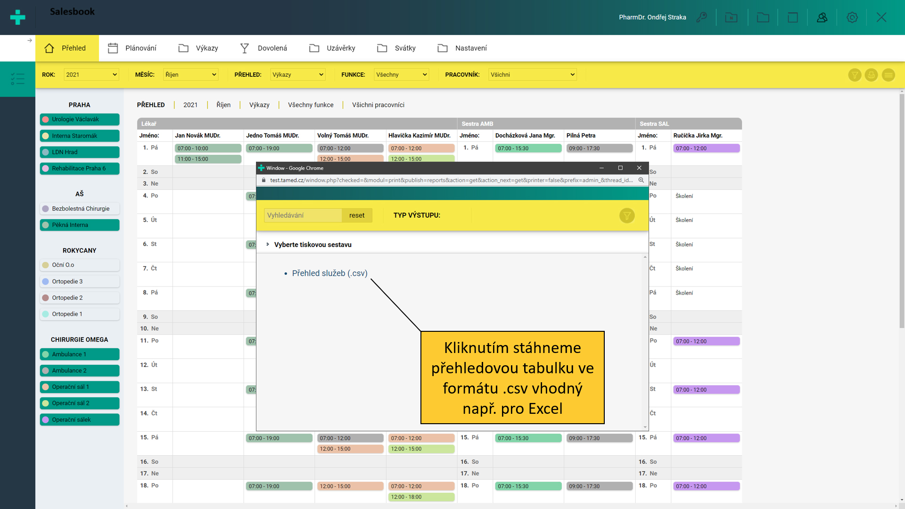Toggle the Bezbolestná Chirurgie workplace
Image resolution: width=905 pixels, height=509 pixels.
pos(79,209)
